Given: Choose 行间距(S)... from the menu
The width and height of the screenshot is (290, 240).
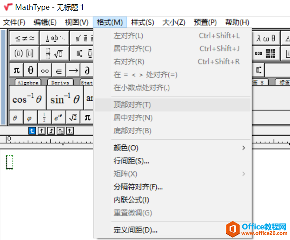Looking at the screenshot, I should [173, 161].
